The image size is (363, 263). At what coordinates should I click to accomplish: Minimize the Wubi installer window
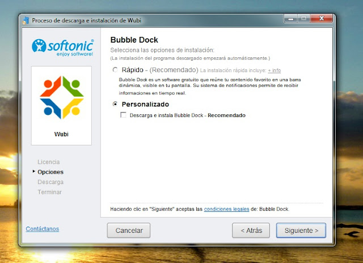[x=291, y=18]
